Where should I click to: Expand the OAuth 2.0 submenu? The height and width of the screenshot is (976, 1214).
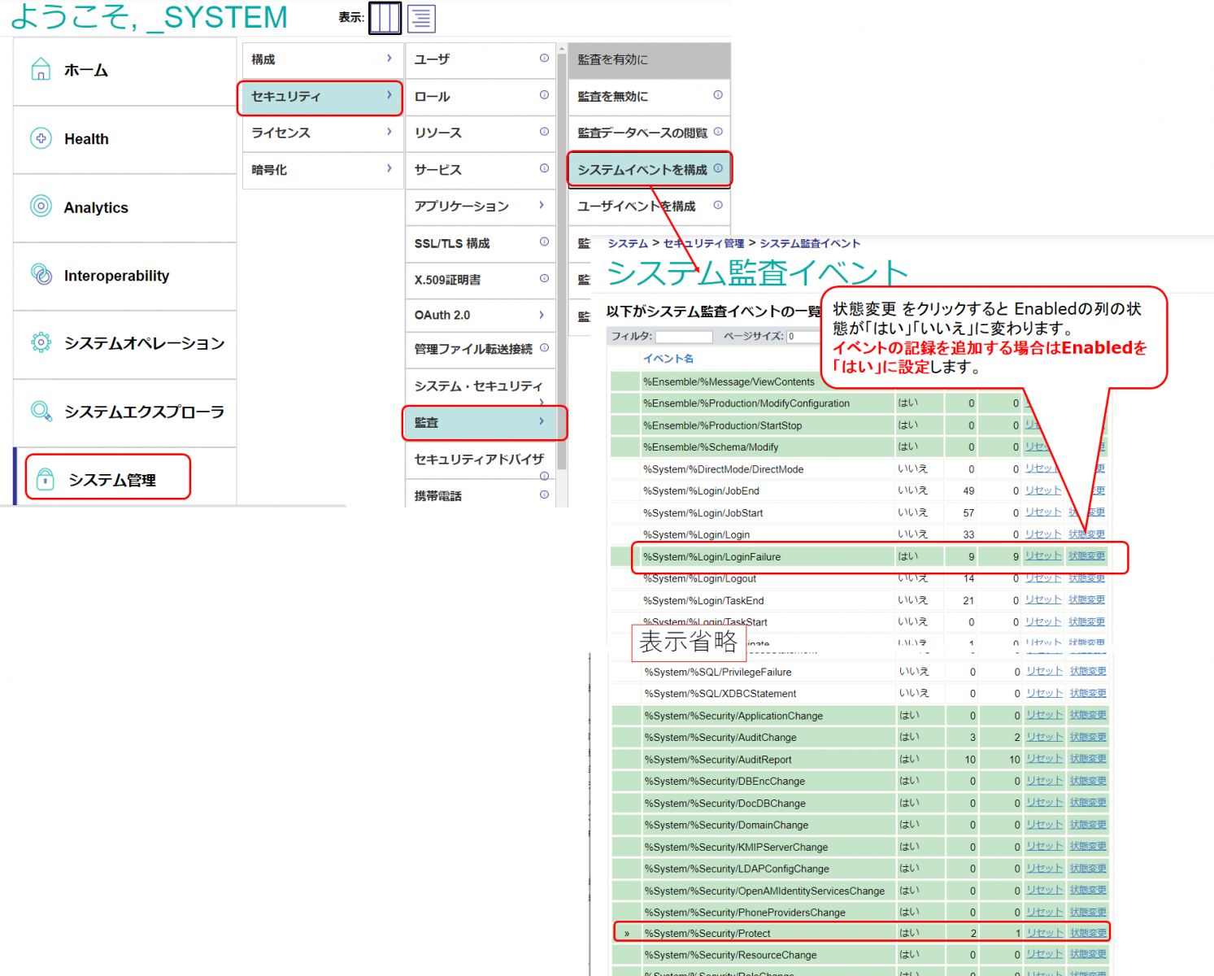[x=542, y=315]
